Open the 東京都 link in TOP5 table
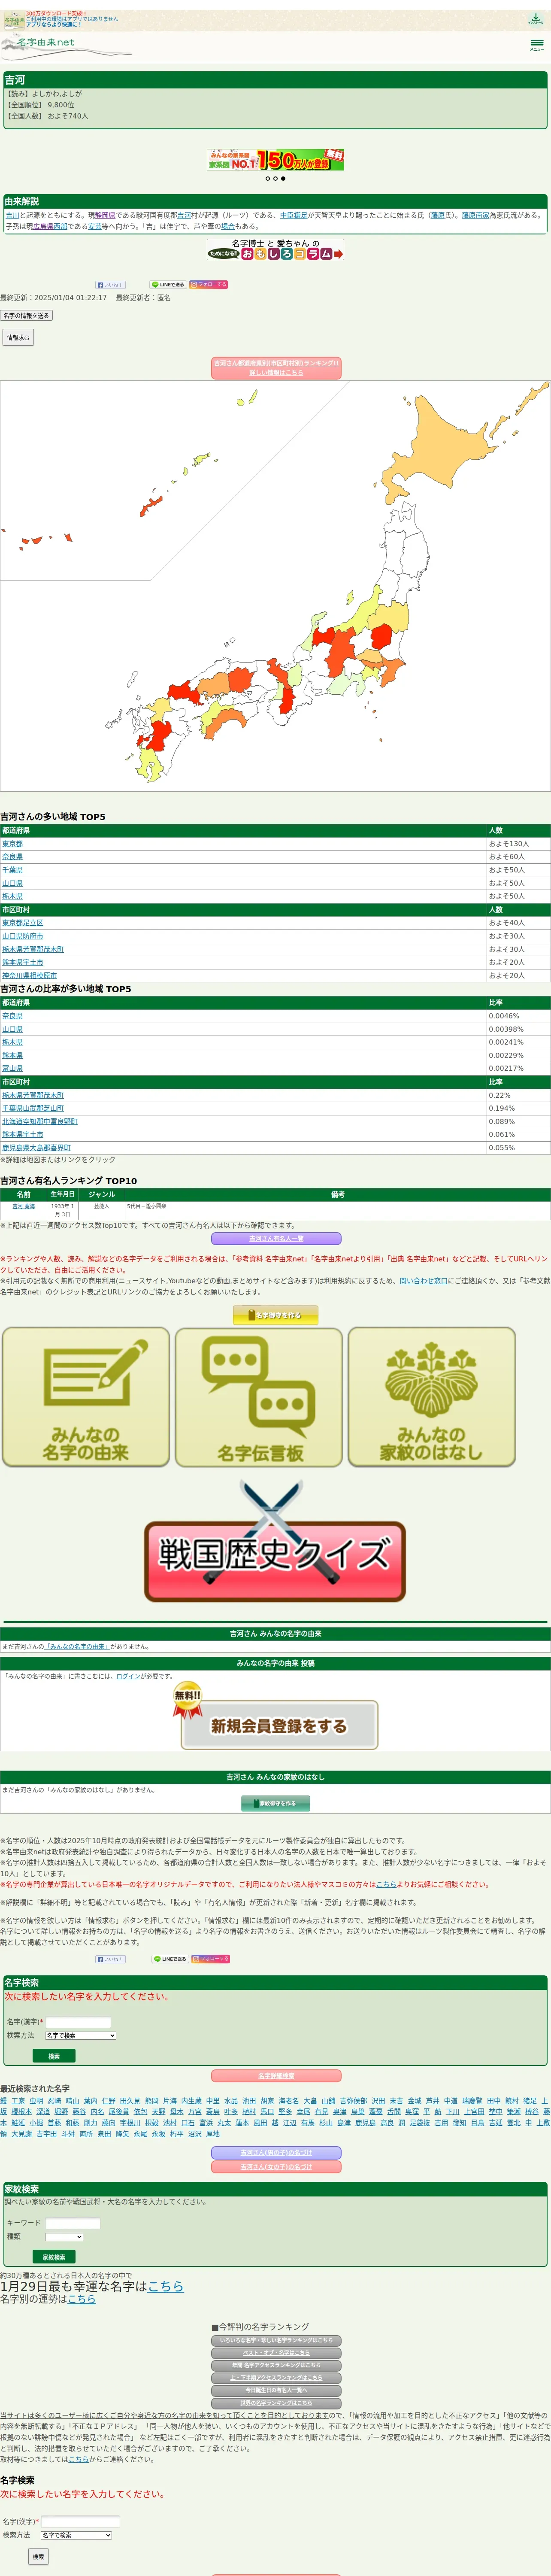This screenshot has width=551, height=2576. tap(12, 844)
